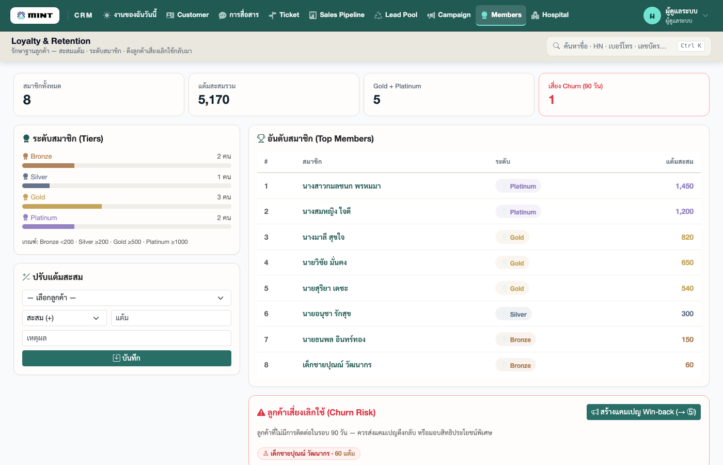Screen dimensions: 723x465
Task: Click the green บันทึก save button
Action: [x=127, y=358]
